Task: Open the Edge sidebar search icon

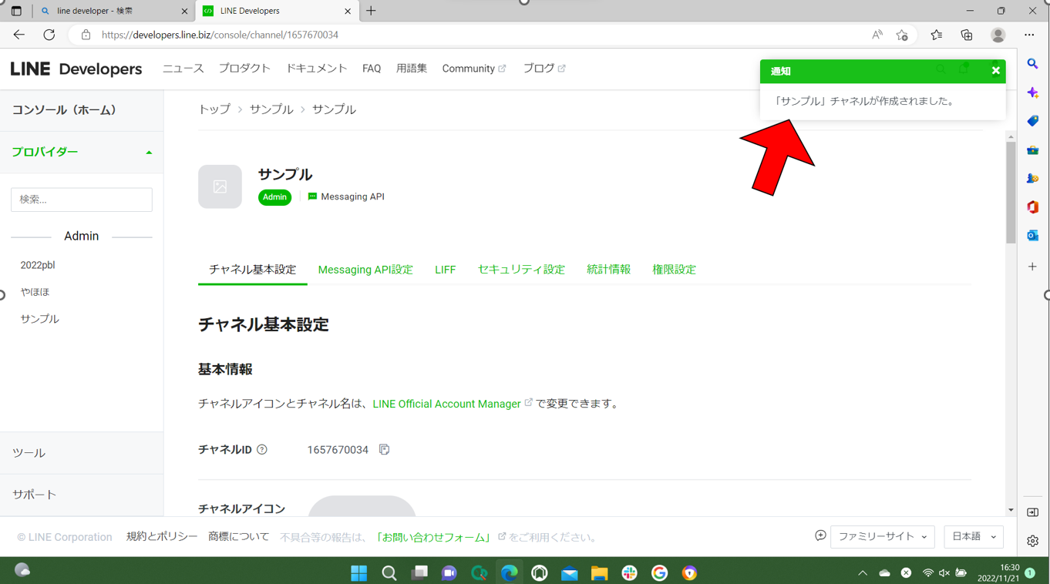Action: point(1033,64)
